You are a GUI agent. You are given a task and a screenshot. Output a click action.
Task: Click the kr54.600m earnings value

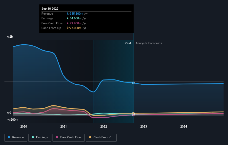(x=74, y=18)
